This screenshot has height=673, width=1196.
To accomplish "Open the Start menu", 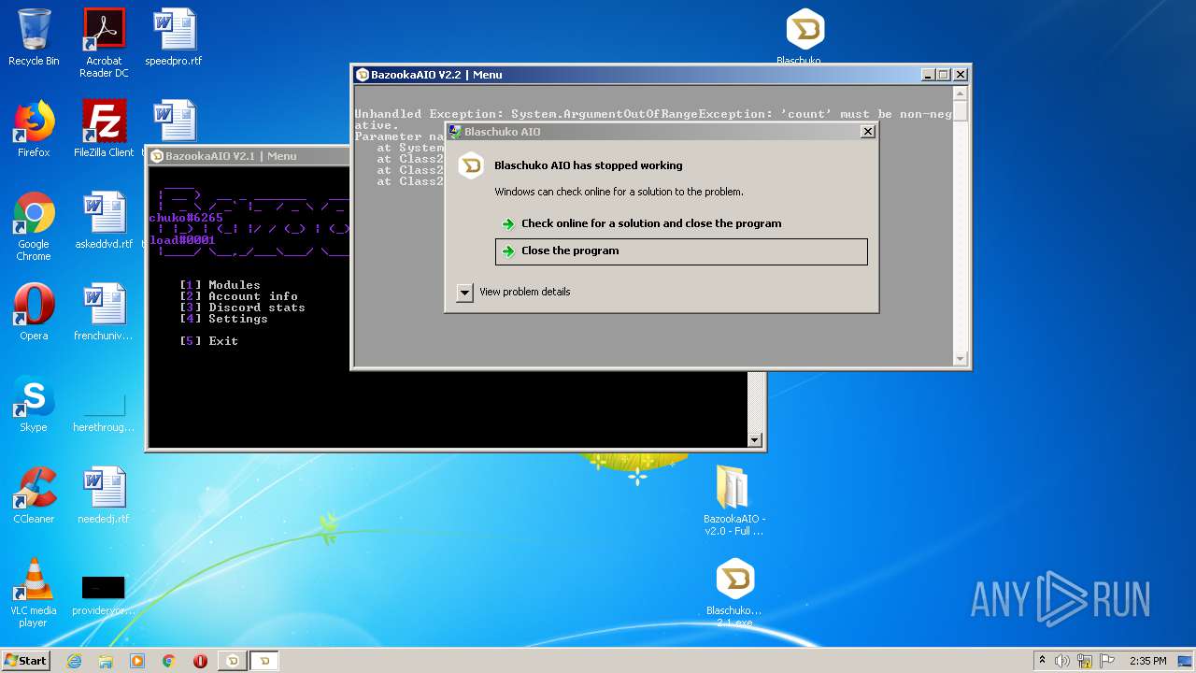I will pyautogui.click(x=25, y=661).
